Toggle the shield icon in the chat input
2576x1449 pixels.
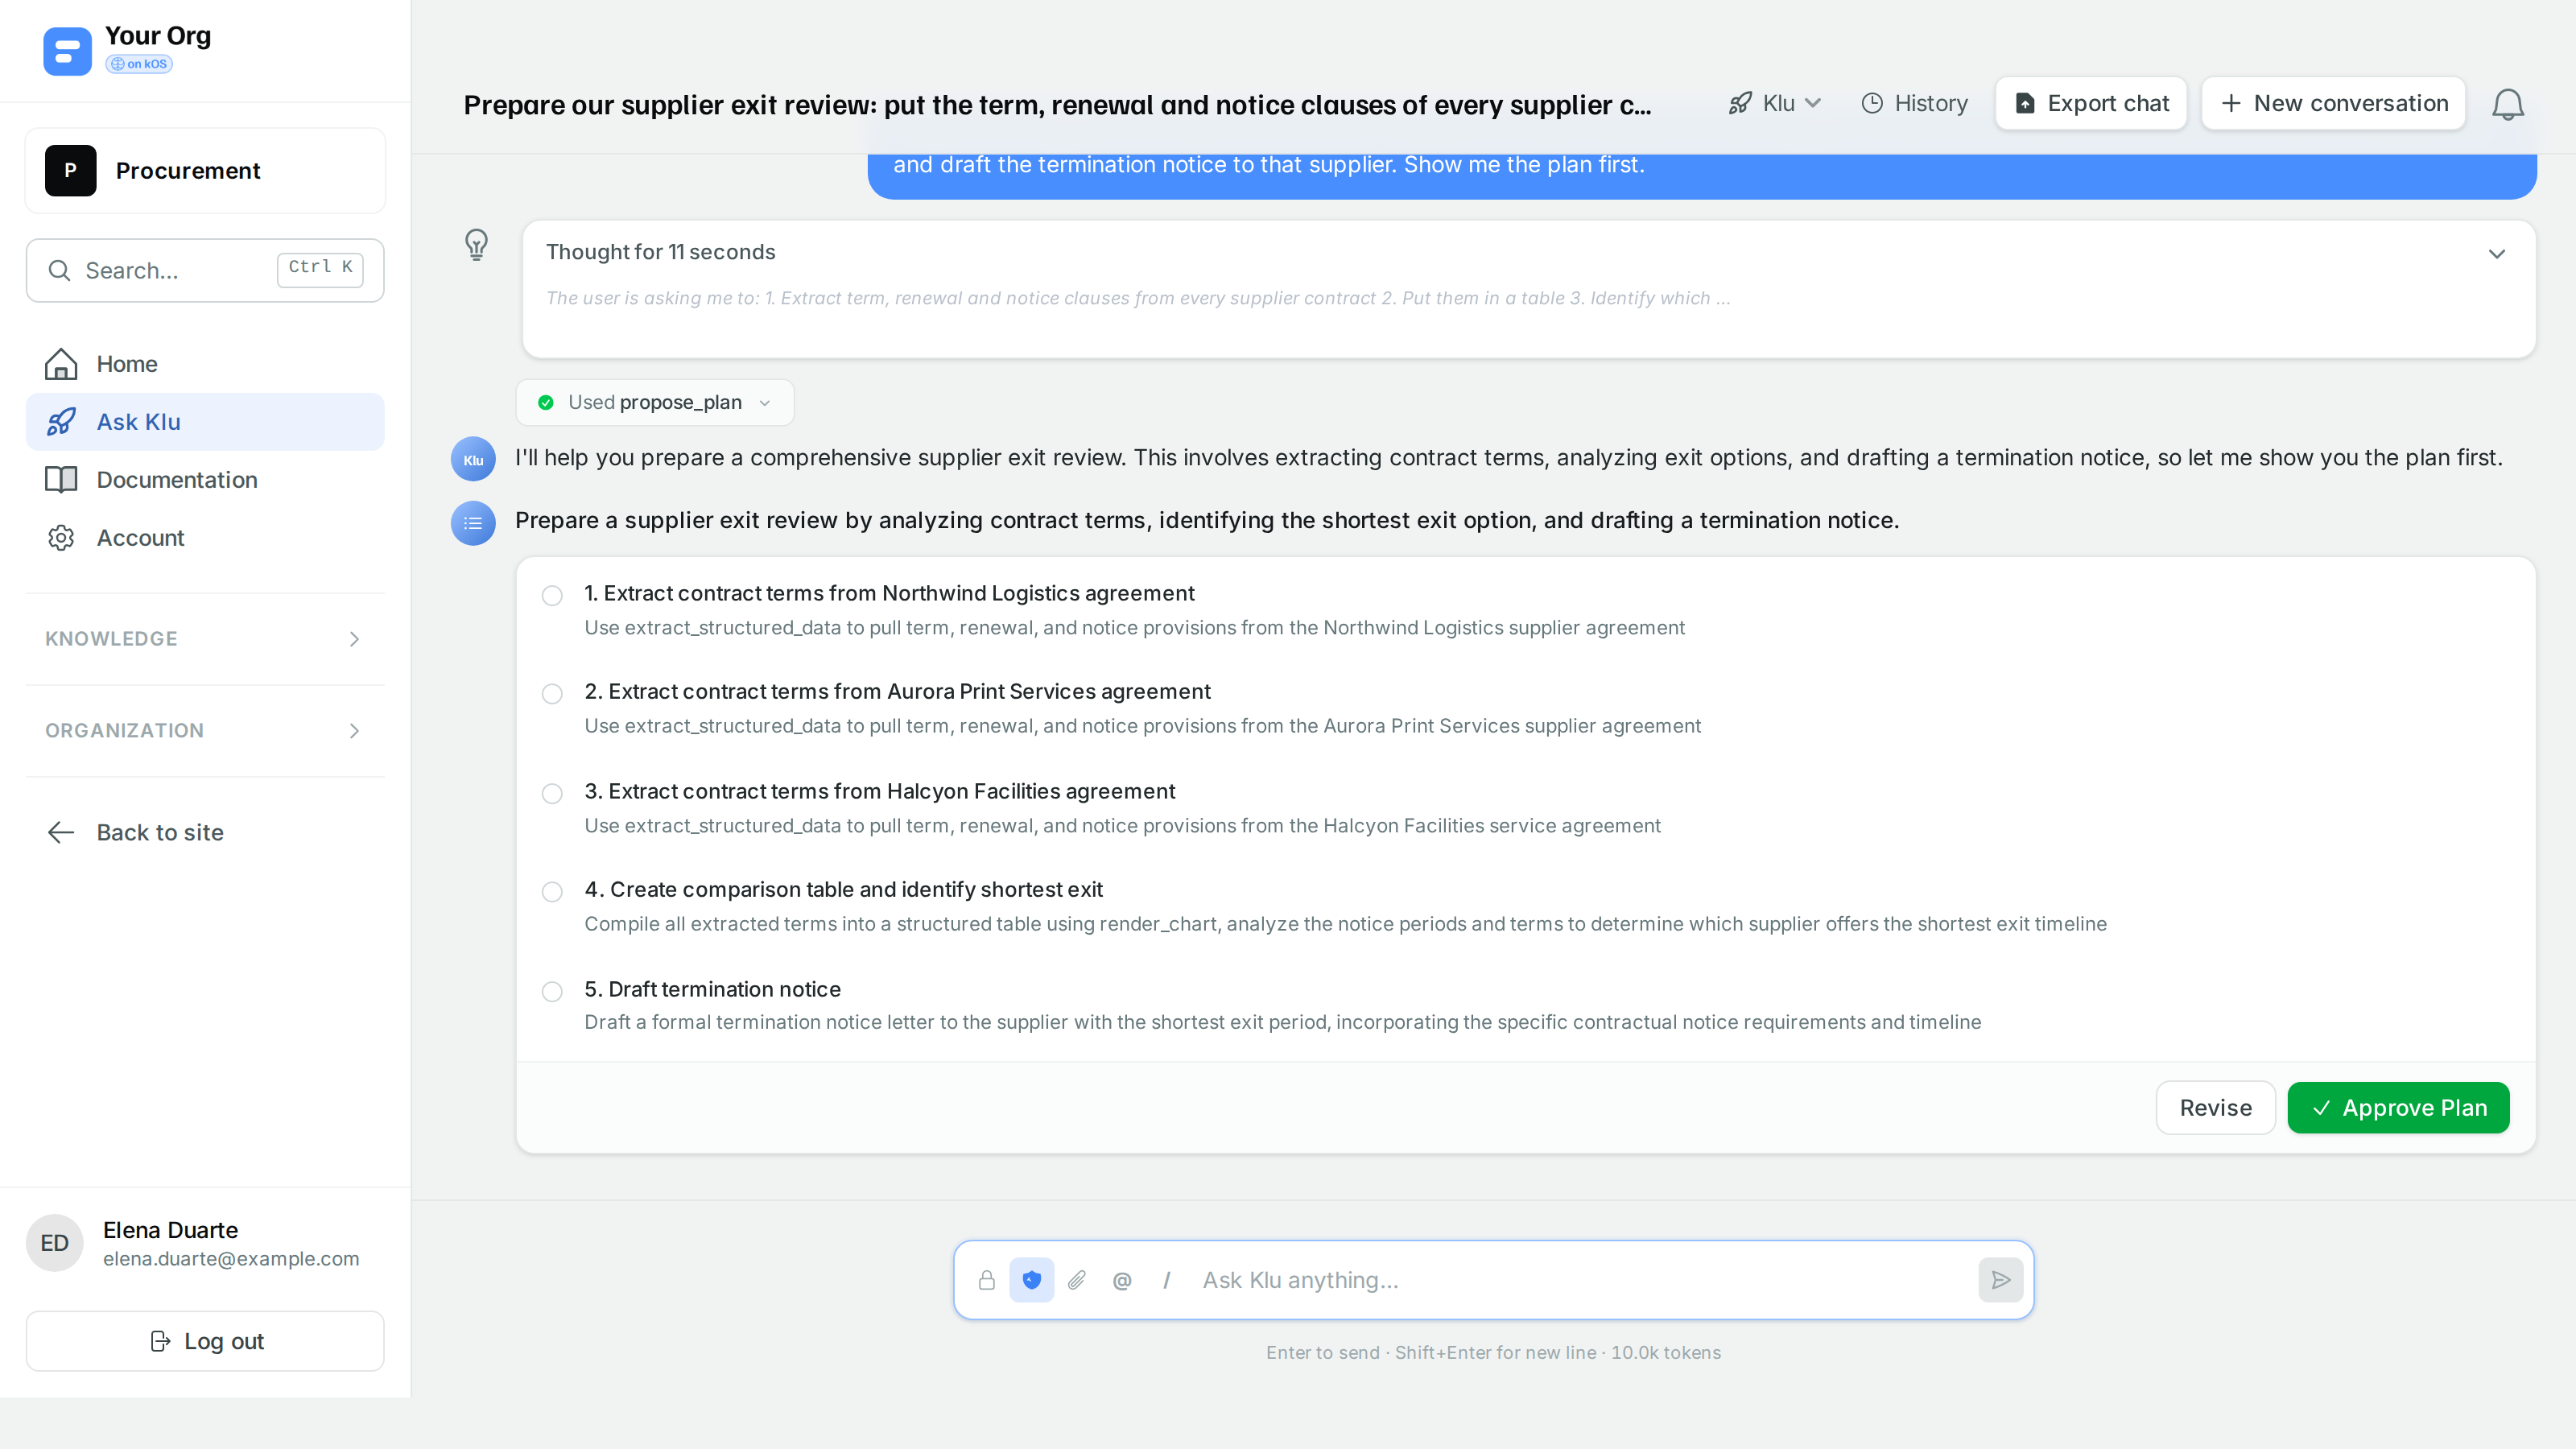[1031, 1280]
